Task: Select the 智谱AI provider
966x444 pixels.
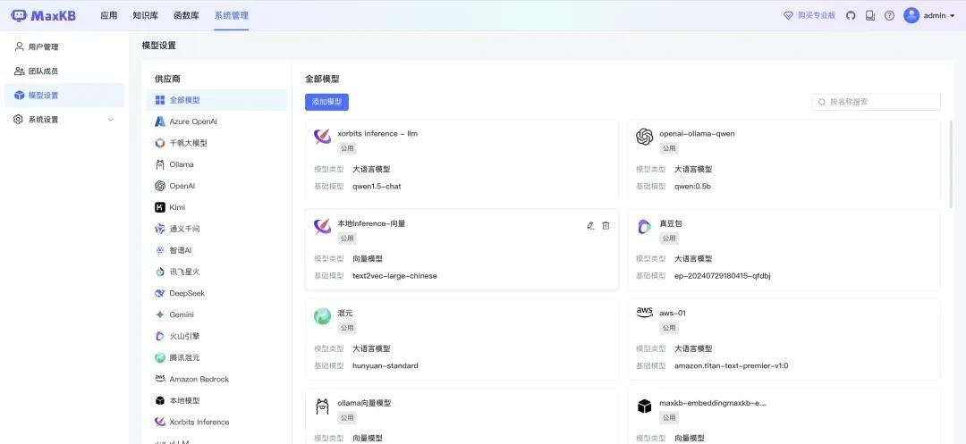Action: [x=216, y=250]
